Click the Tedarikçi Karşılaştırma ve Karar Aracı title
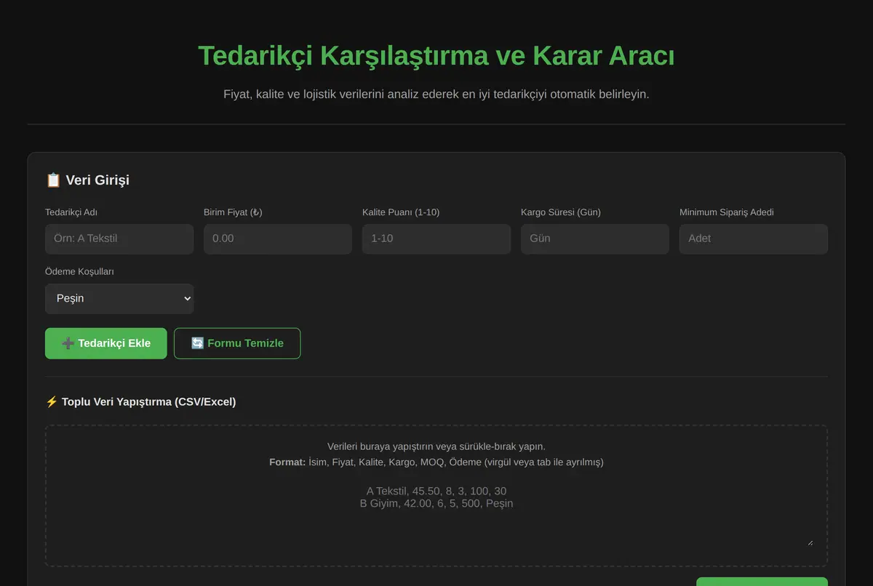 tap(436, 55)
